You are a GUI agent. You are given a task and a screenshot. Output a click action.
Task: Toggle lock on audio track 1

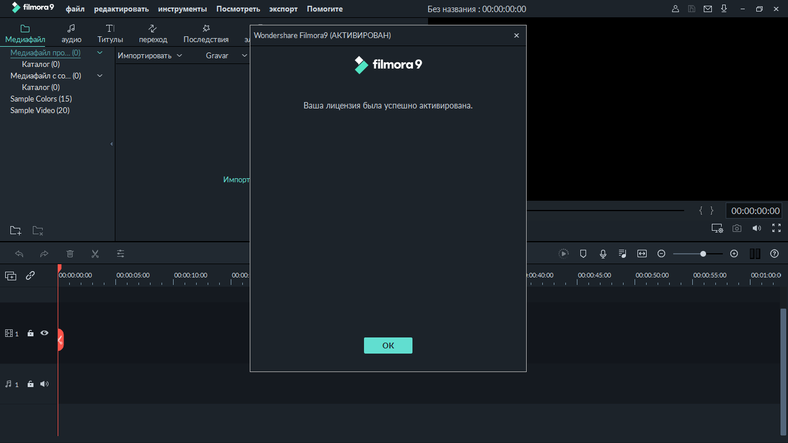pos(31,384)
